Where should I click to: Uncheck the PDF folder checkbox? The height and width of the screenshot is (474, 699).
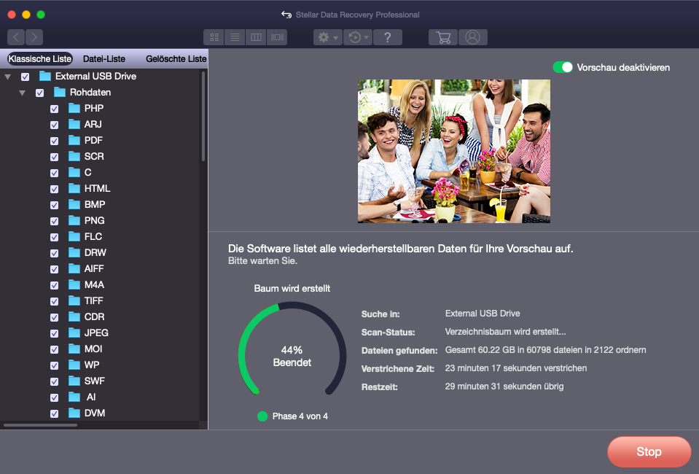pos(55,141)
